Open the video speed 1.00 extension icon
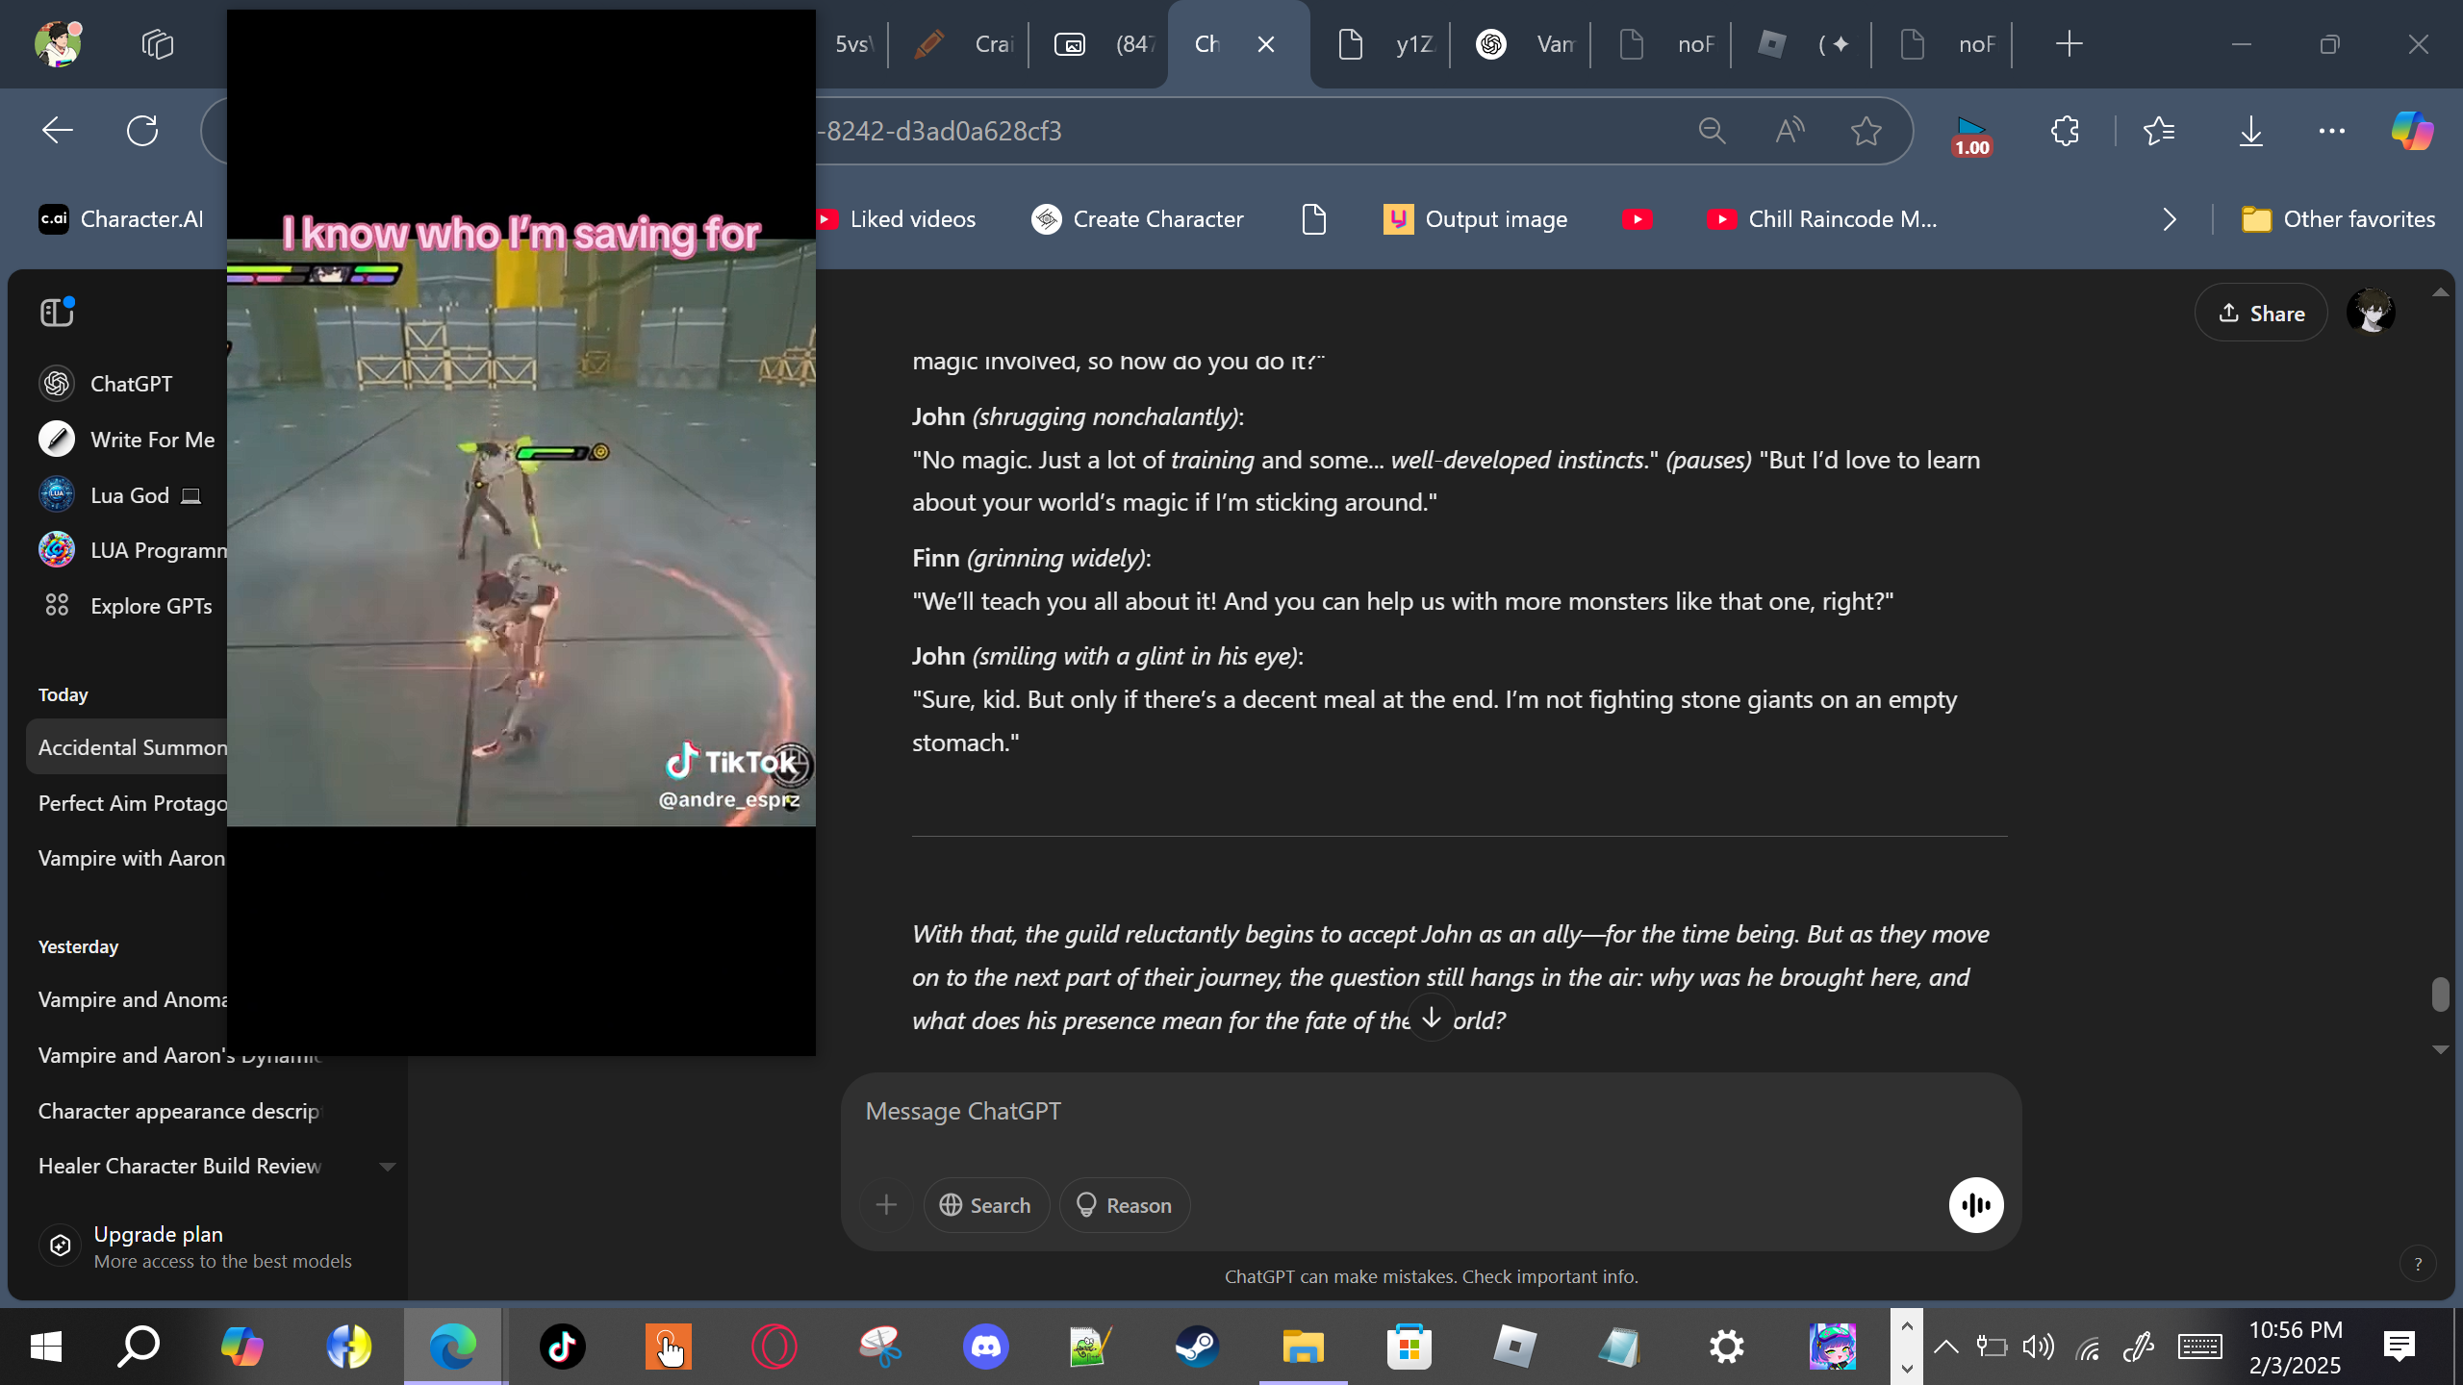 click(1971, 135)
